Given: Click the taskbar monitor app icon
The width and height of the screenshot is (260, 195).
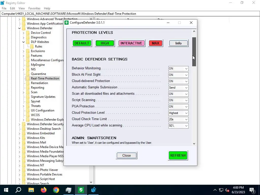Looking at the screenshot, I should (x=69, y=190).
